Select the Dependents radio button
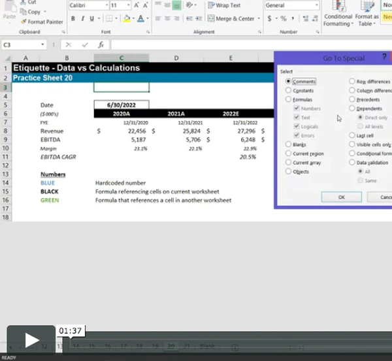The width and height of the screenshot is (392, 361). pos(352,109)
